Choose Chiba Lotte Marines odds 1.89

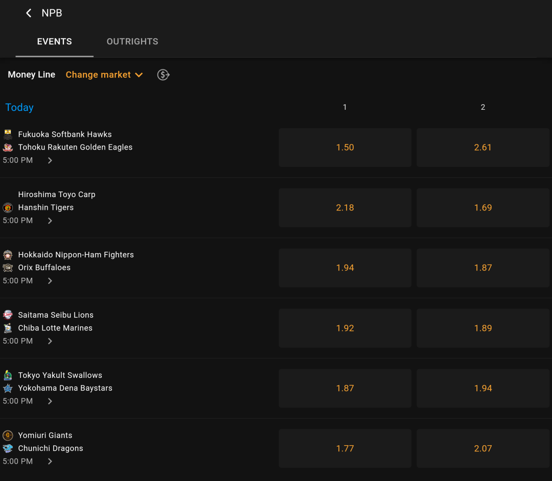[x=483, y=328]
